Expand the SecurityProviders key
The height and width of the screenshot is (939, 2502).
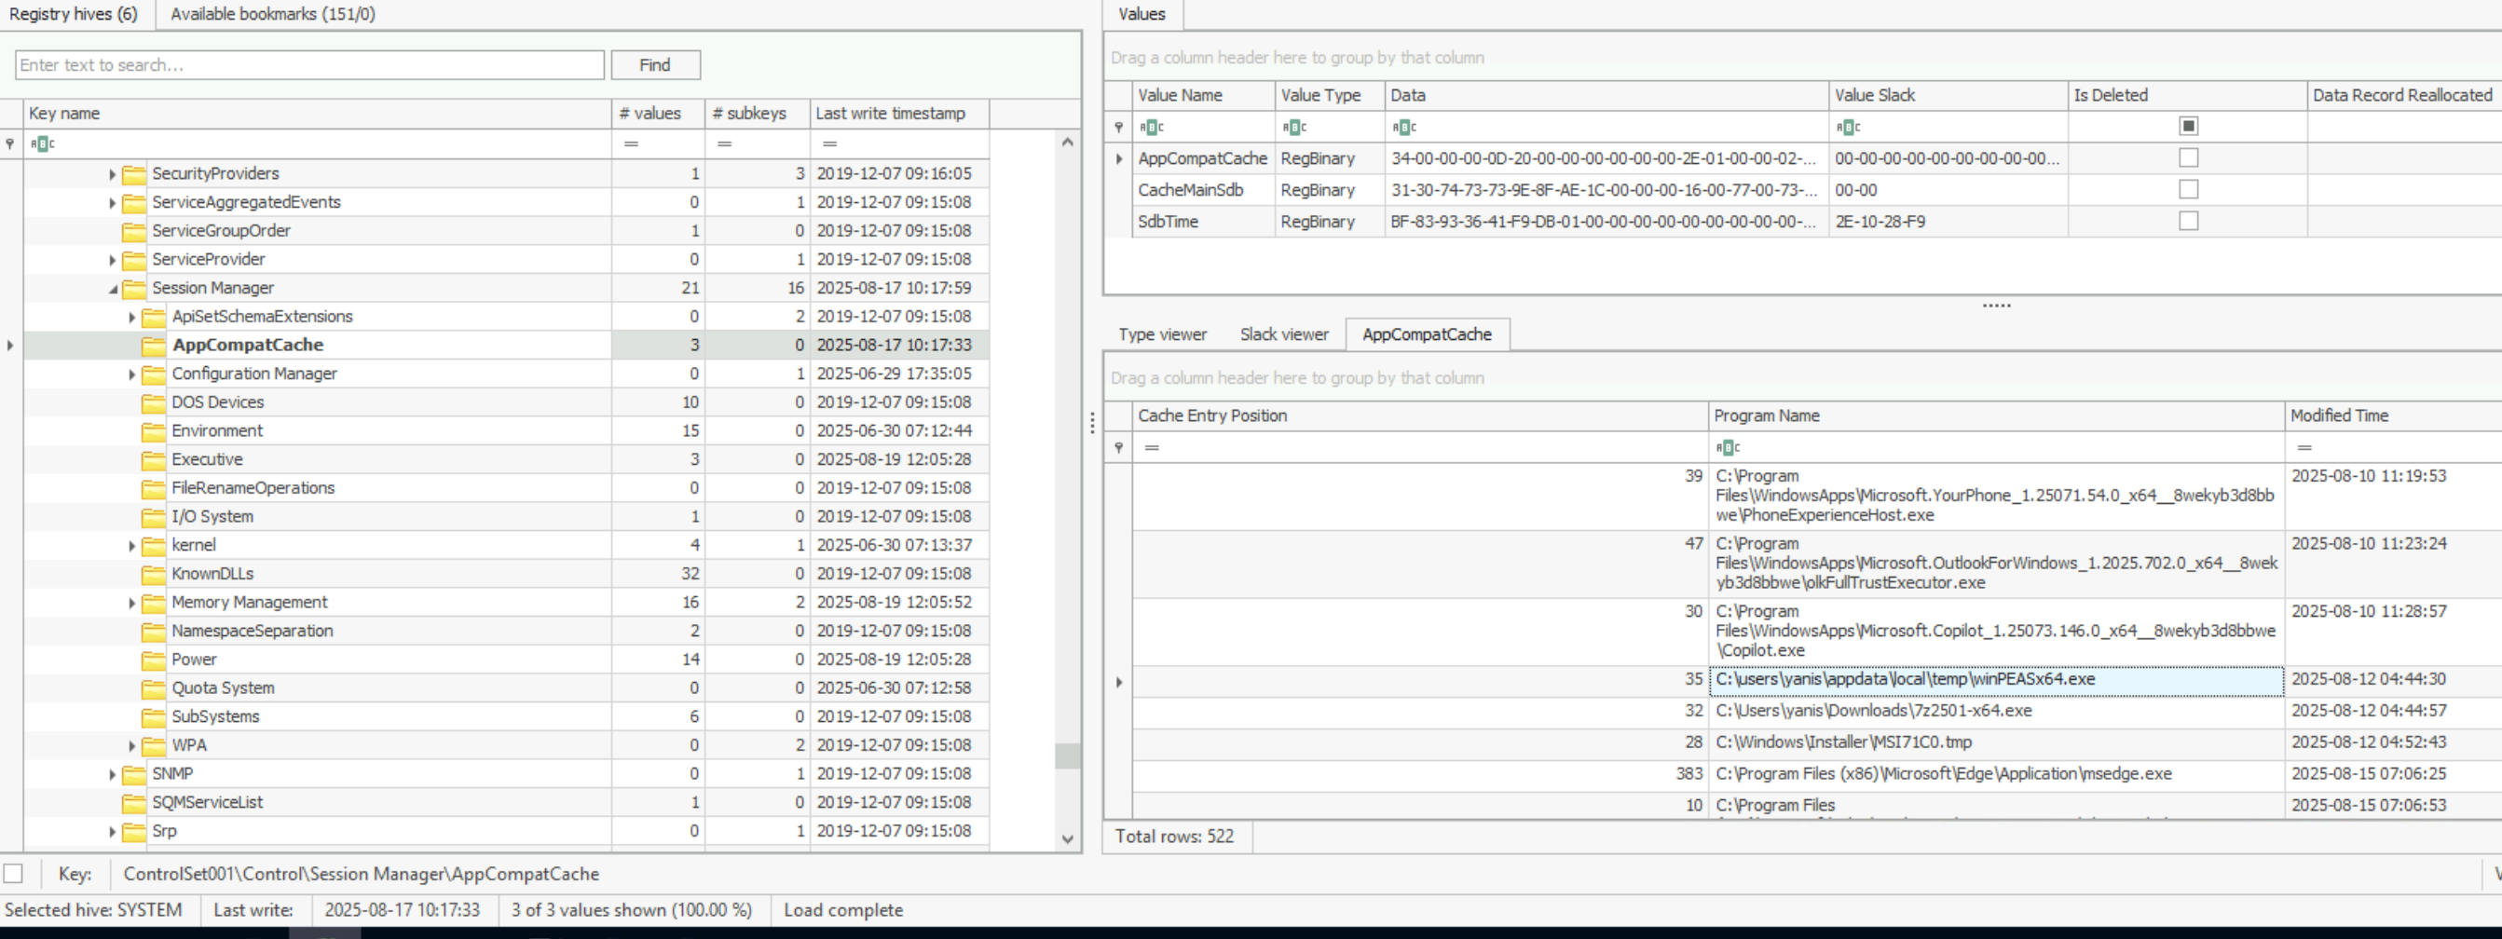pos(113,175)
